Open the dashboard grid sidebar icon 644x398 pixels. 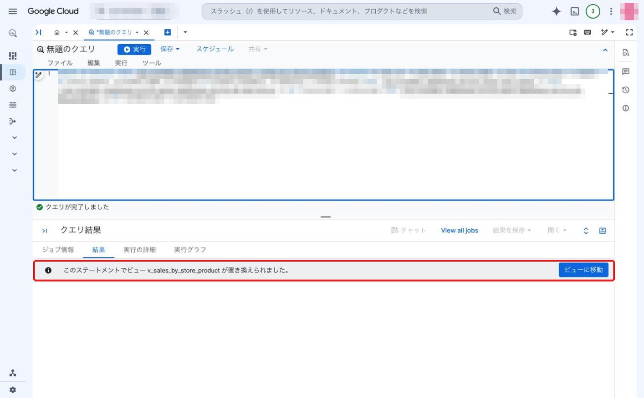(x=13, y=56)
